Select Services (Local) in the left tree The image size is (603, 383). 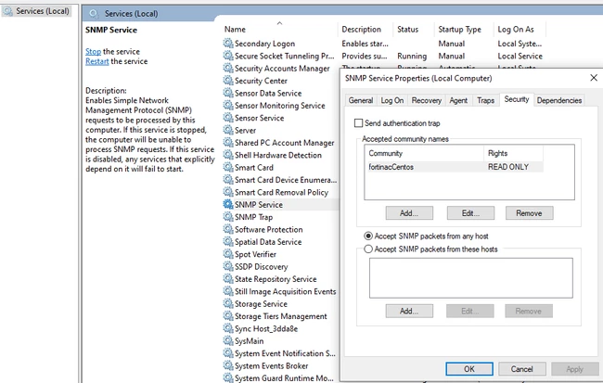click(x=37, y=11)
